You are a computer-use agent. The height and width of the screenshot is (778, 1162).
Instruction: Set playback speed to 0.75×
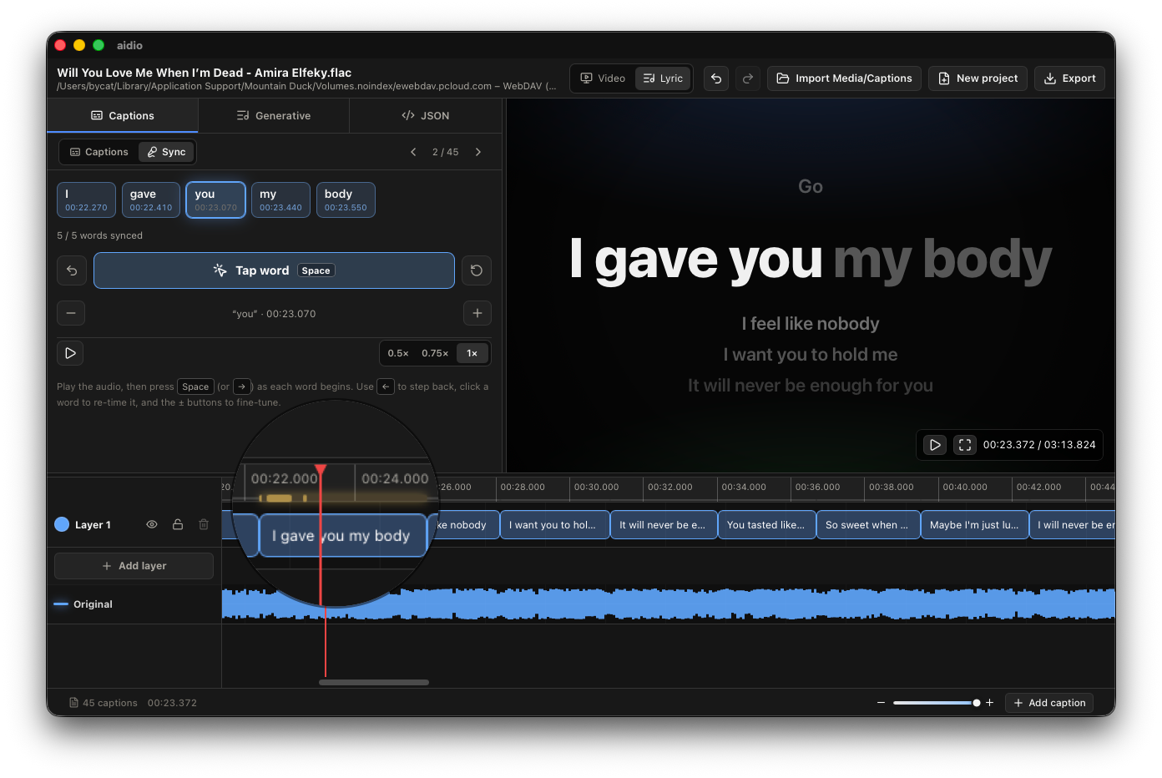(435, 353)
